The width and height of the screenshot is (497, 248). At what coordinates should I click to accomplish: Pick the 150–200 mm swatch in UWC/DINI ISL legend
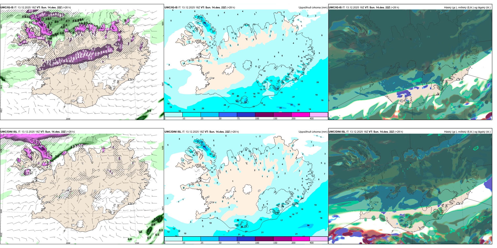pyautogui.click(x=283, y=239)
